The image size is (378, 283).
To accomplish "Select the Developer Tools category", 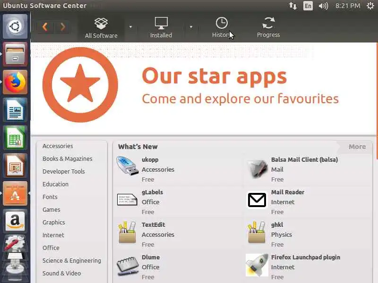I will [64, 171].
